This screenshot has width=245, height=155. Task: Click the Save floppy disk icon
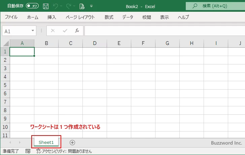(x=46, y=6)
